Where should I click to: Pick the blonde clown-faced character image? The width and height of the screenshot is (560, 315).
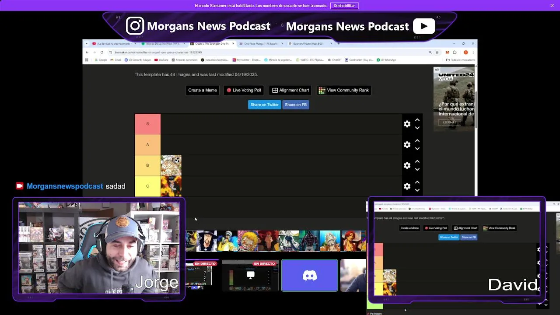(248, 241)
